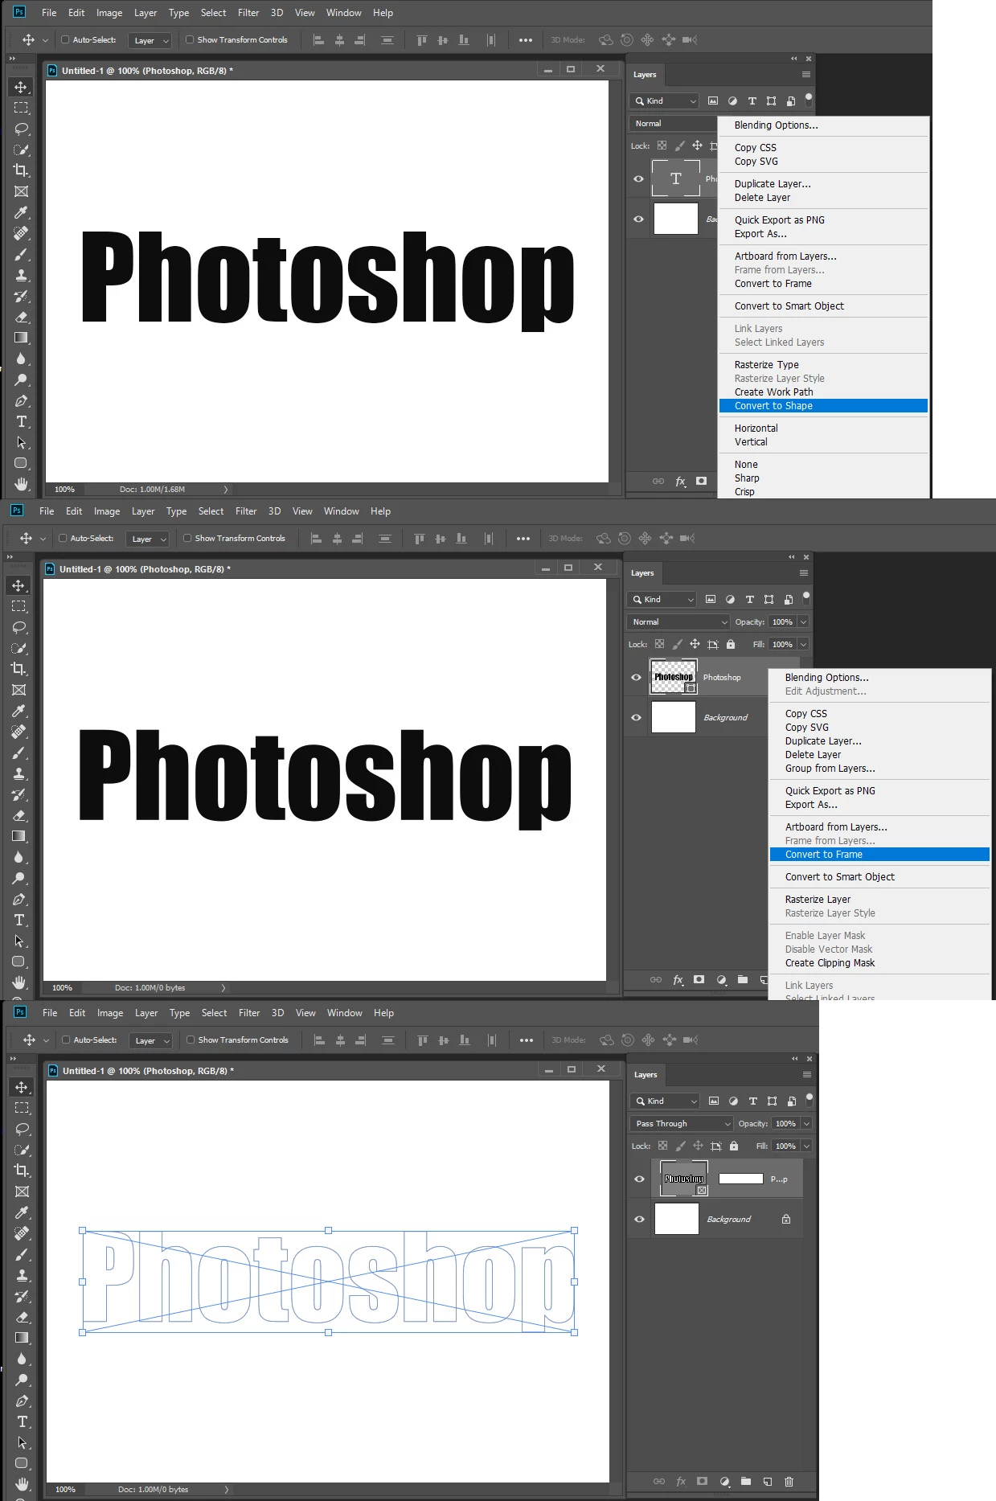Image resolution: width=996 pixels, height=1501 pixels.
Task: Hide the frame layer in the bottom window
Action: tap(640, 1179)
